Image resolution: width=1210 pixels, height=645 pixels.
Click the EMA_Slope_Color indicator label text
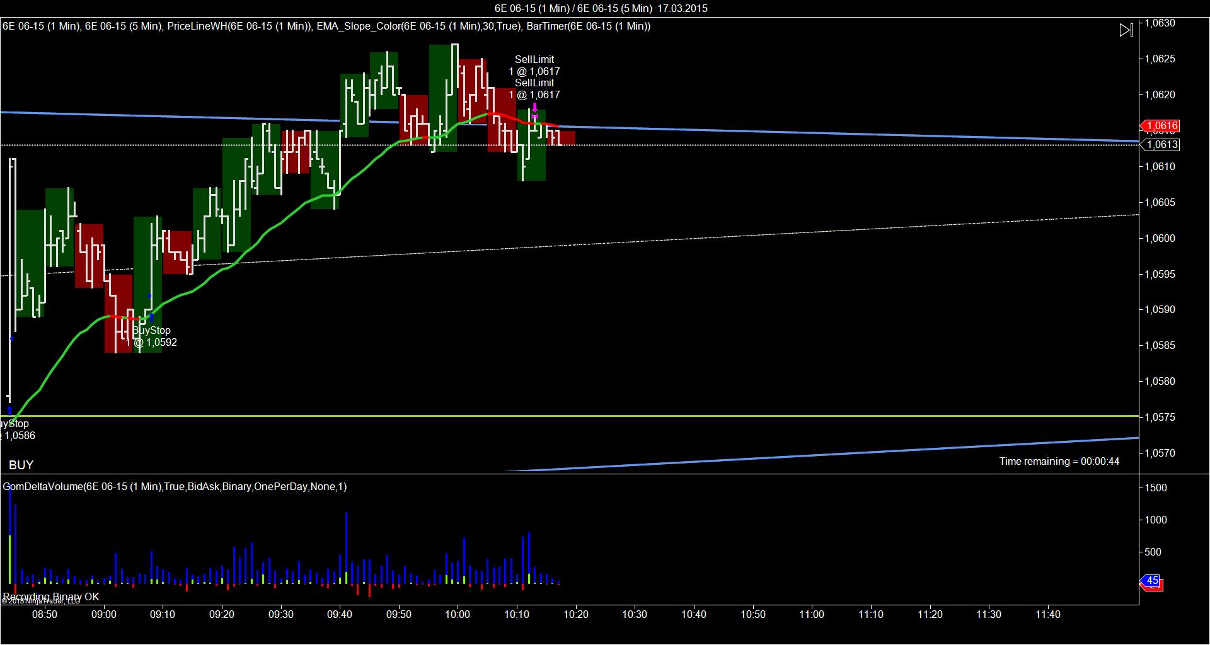point(418,26)
